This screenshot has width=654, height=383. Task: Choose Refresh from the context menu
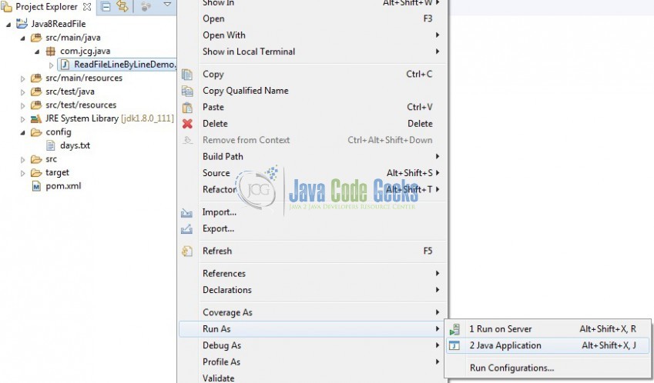[313, 251]
